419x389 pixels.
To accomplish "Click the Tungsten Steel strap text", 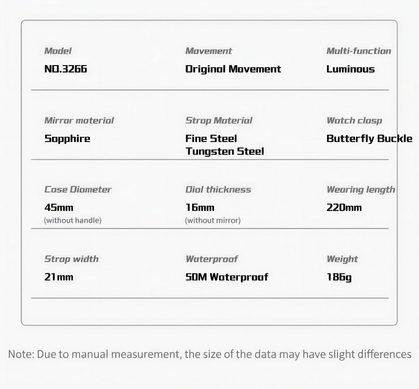I will [x=225, y=151].
